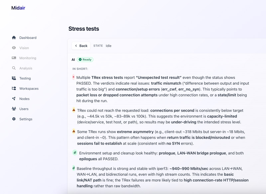Click the Midair logo
The height and width of the screenshot is (194, 266).
coord(18,8)
